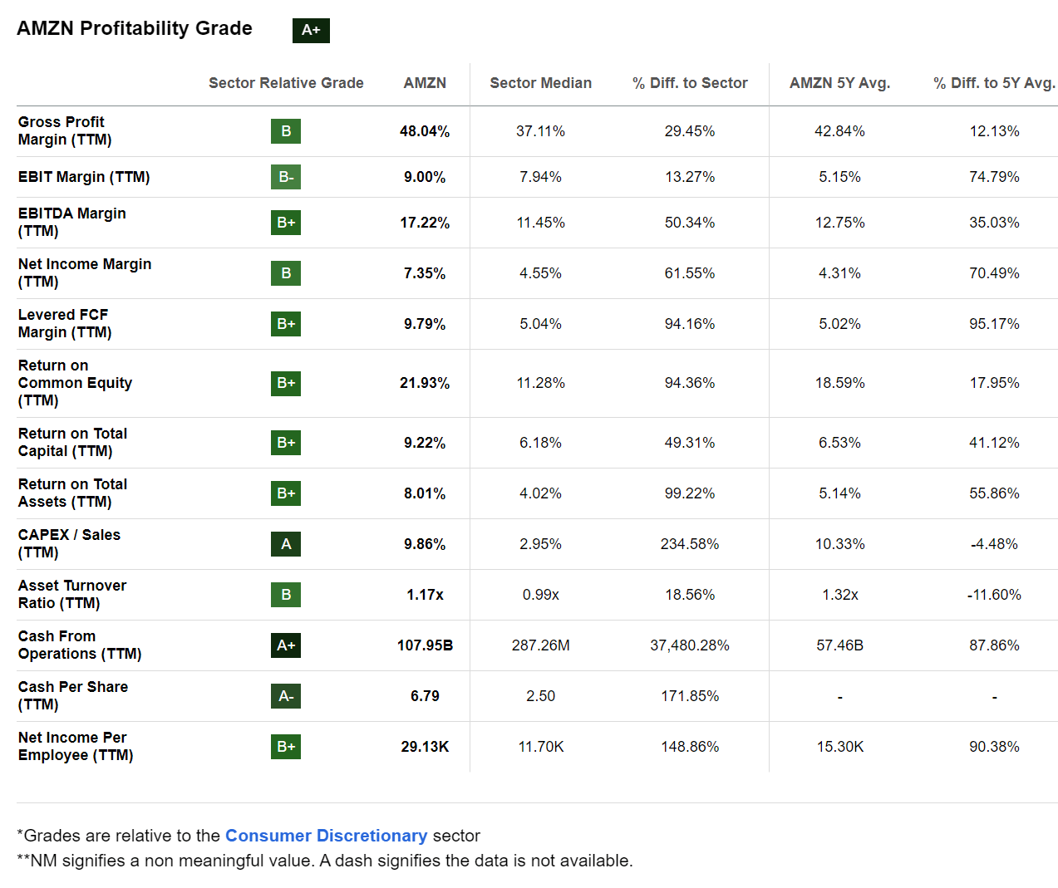Image resolution: width=1058 pixels, height=888 pixels.
Task: Click the B- grade badge for EBIT Margin
Action: [286, 177]
